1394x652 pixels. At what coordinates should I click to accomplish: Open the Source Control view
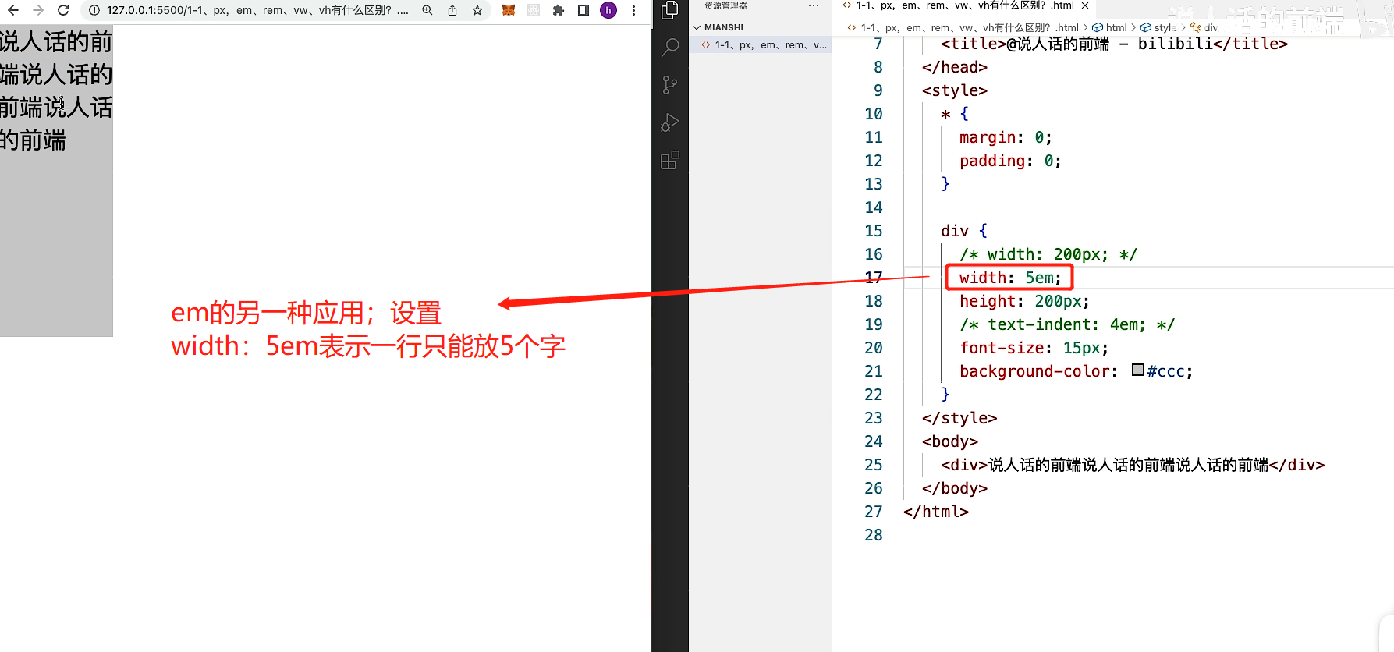(x=670, y=84)
